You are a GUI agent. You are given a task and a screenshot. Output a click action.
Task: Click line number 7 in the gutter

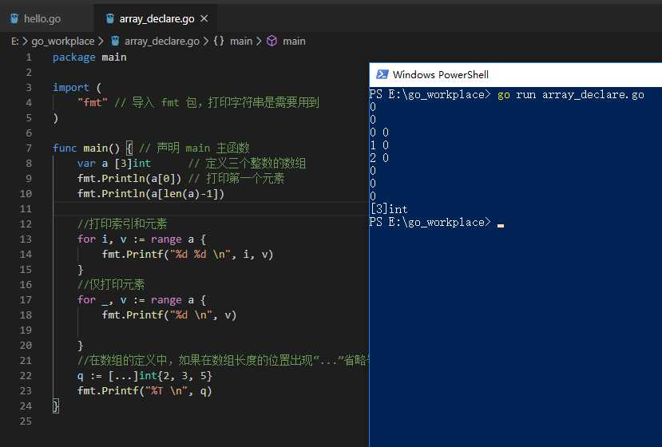tap(29, 148)
